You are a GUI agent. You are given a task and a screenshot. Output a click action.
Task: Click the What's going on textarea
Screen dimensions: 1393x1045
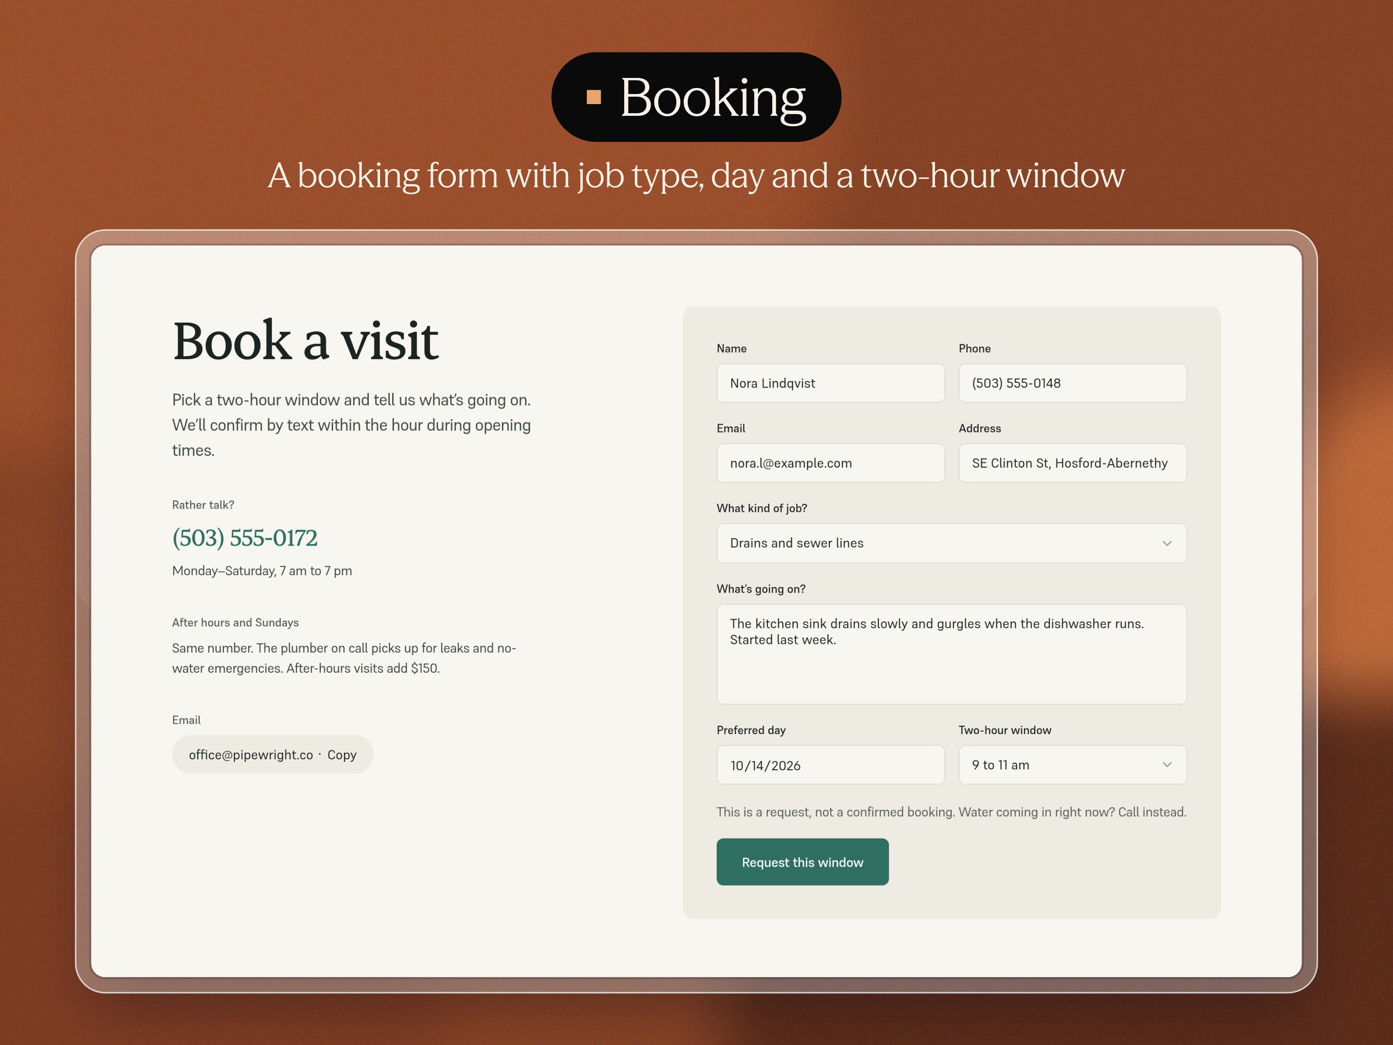pos(952,654)
